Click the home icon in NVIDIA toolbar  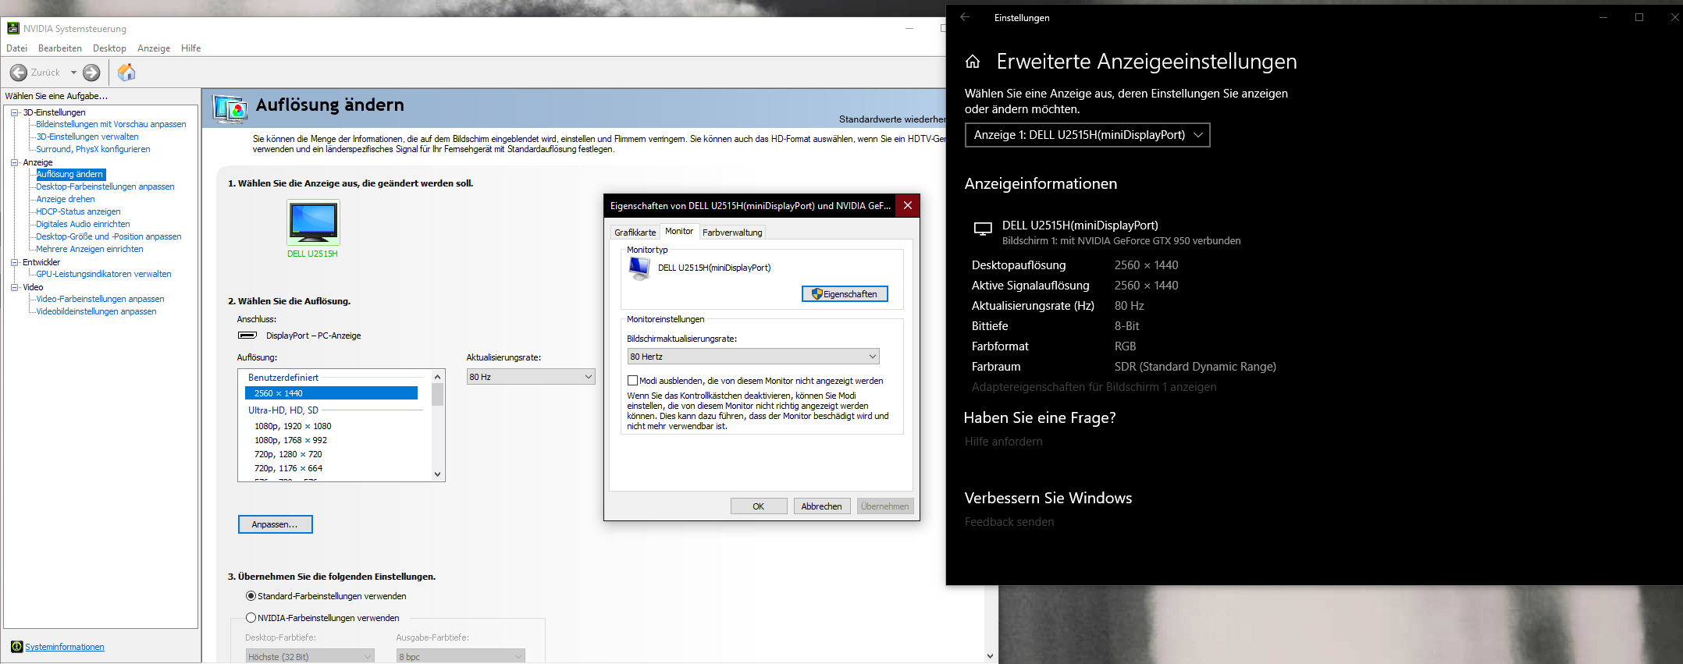(x=126, y=73)
